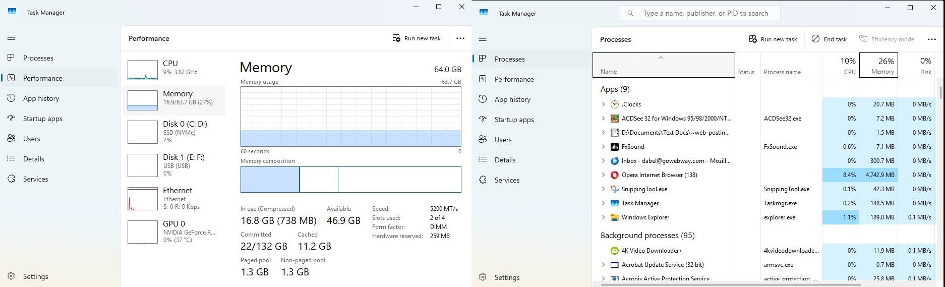Select the GPU 0 performance graph thumbnail
The height and width of the screenshot is (287, 945).
(143, 232)
